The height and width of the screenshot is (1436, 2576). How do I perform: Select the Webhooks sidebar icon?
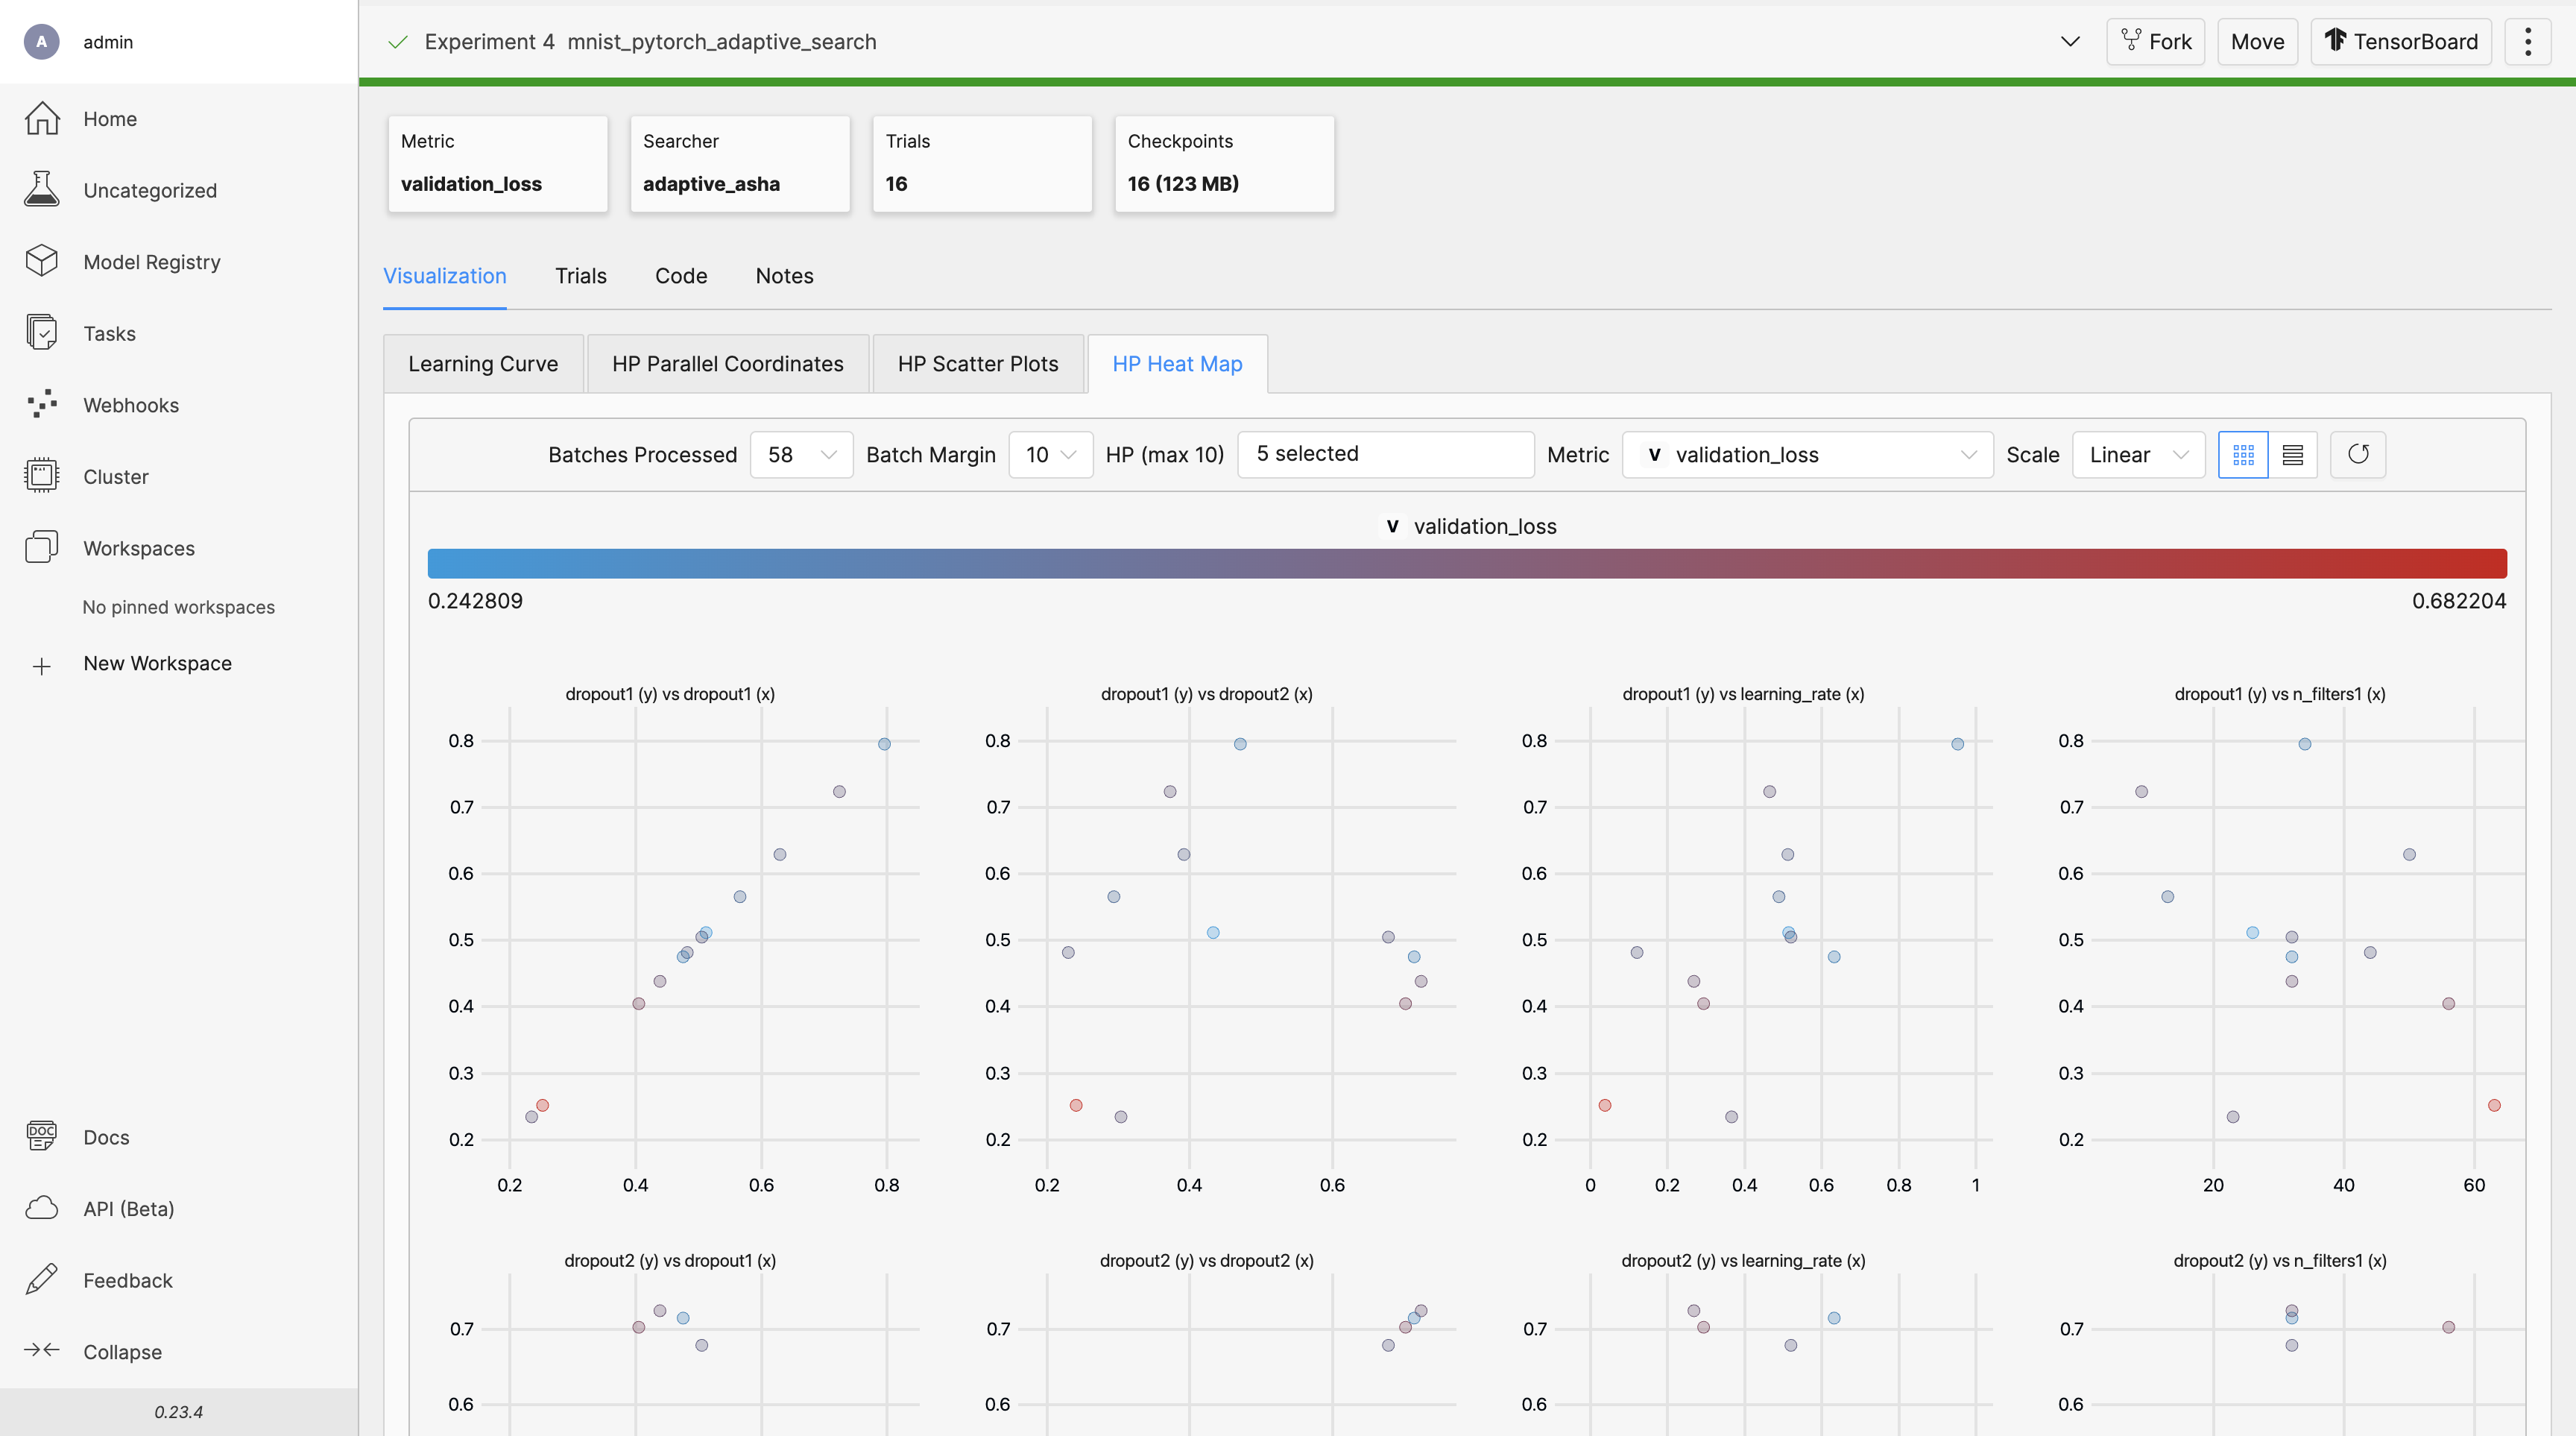tap(41, 404)
